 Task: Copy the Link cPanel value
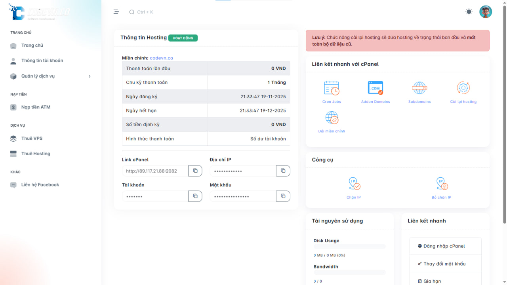coord(195,171)
